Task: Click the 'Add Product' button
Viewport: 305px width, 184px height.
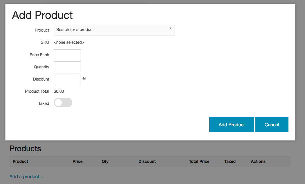Action: 231,125
